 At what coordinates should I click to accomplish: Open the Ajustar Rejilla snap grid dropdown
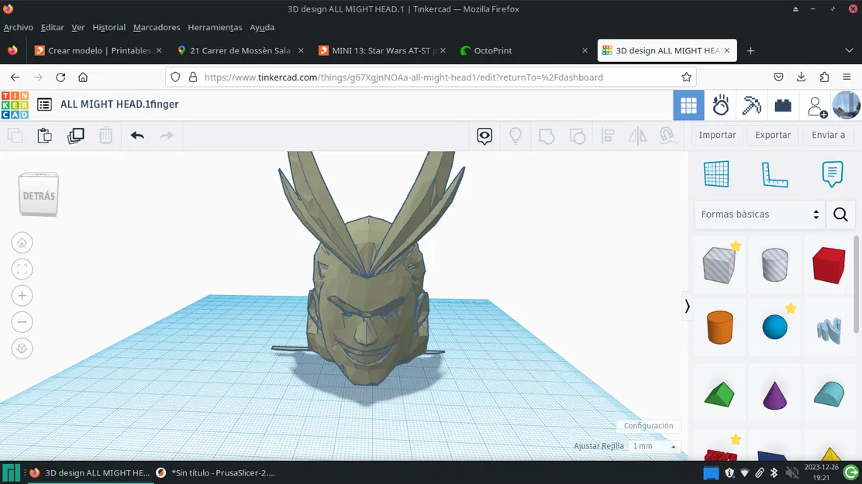[x=651, y=446]
